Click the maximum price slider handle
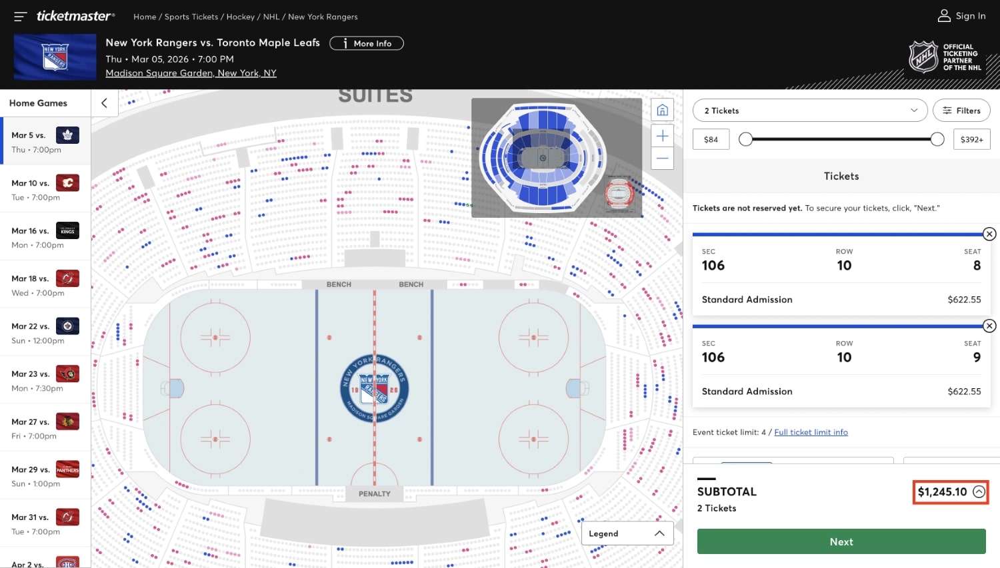Image resolution: width=1000 pixels, height=568 pixels. [x=937, y=139]
